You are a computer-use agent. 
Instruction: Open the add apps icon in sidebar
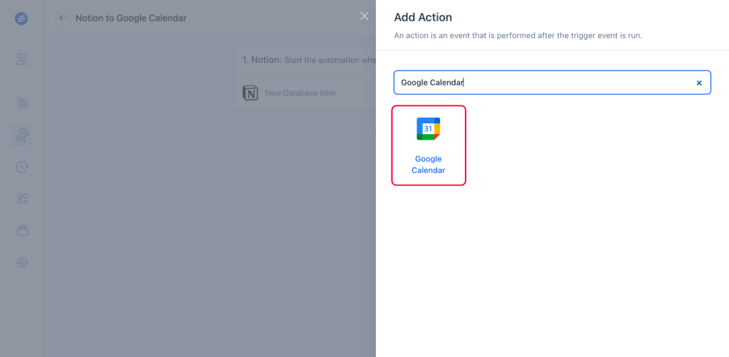(22, 200)
